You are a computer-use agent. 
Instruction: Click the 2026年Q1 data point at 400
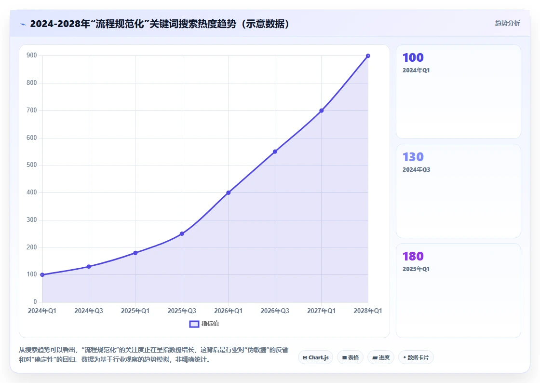pyautogui.click(x=229, y=193)
